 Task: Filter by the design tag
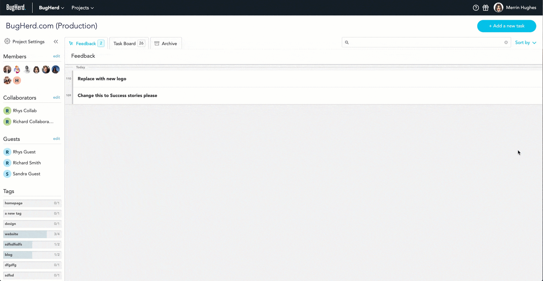pos(32,224)
